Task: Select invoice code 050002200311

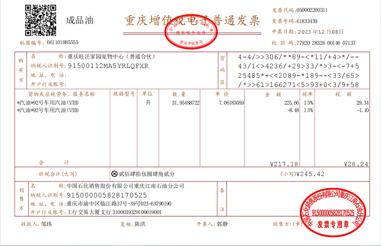Action: pos(312,10)
